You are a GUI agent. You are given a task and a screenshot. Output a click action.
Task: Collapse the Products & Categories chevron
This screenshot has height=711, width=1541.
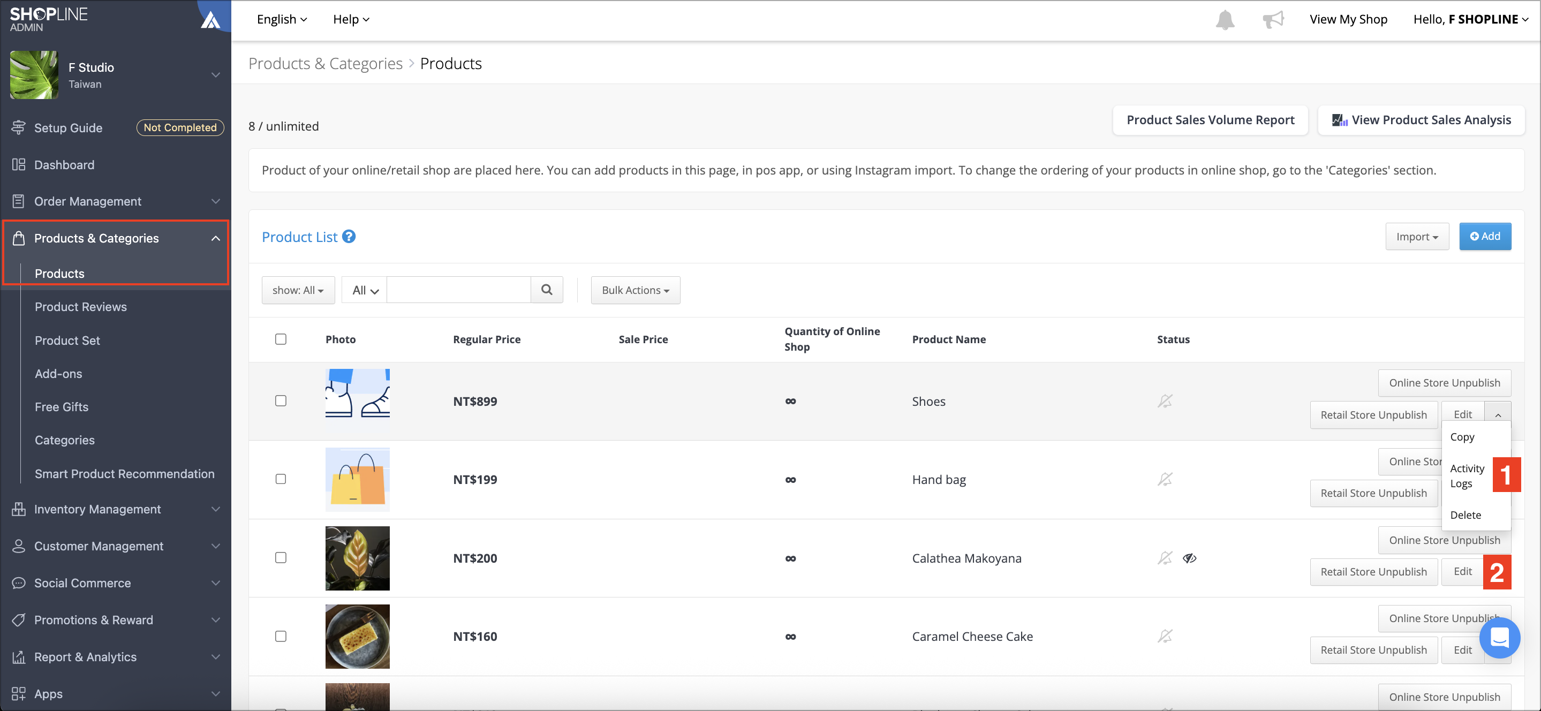coord(216,238)
